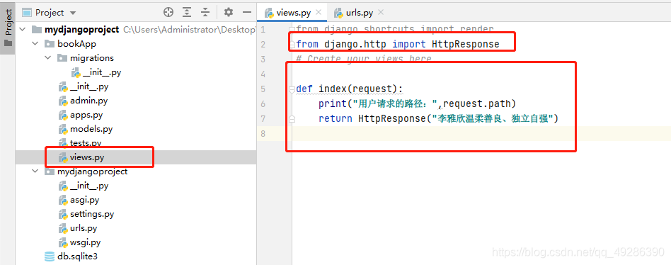Click the db.sqlite3 database icon
Image resolution: width=671 pixels, height=265 pixels.
(50, 256)
